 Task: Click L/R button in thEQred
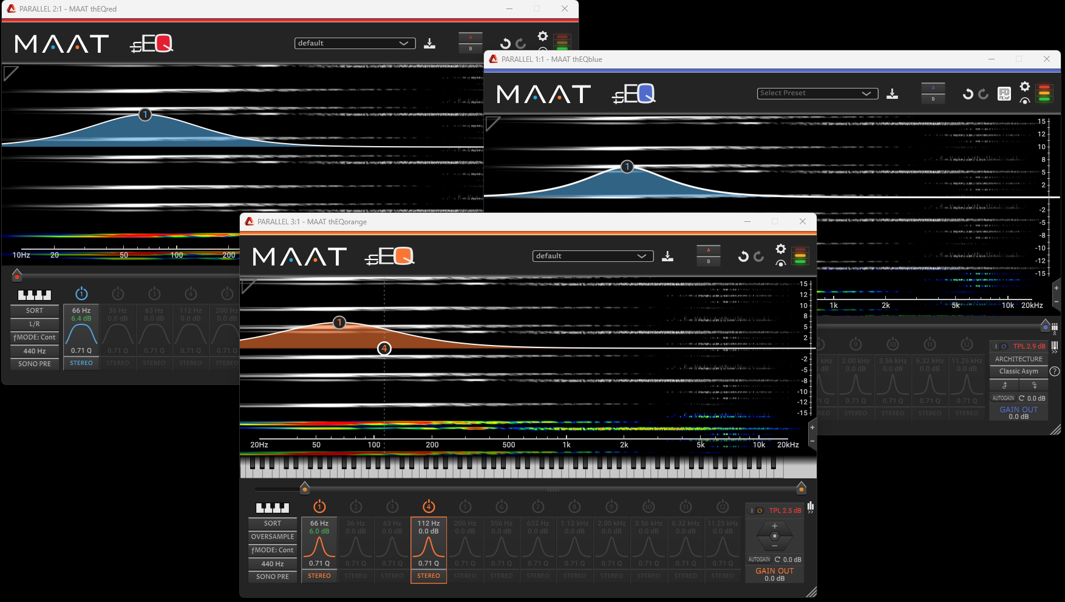(35, 324)
